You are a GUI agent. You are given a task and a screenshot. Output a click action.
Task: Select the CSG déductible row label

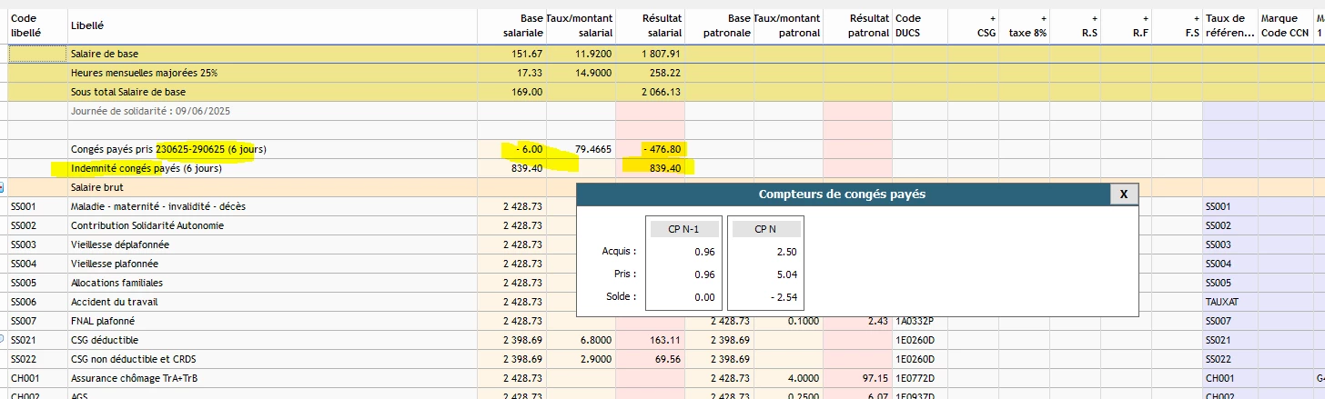tap(105, 340)
